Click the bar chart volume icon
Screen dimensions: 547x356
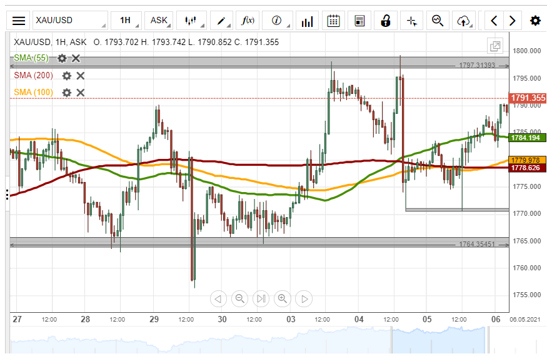[x=307, y=21]
